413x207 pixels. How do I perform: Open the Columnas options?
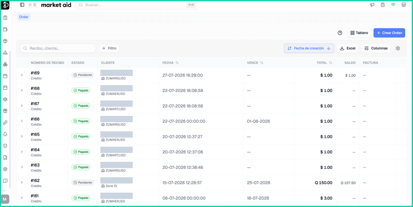click(376, 48)
